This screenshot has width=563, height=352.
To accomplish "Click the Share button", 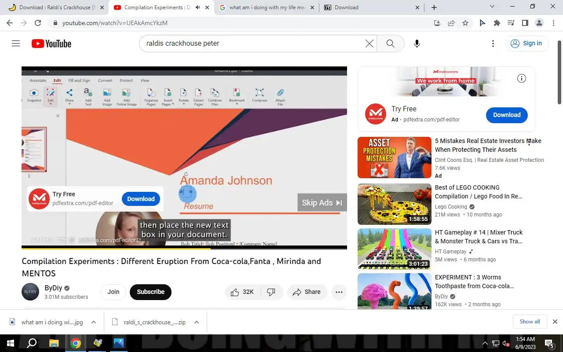I will 307,292.
